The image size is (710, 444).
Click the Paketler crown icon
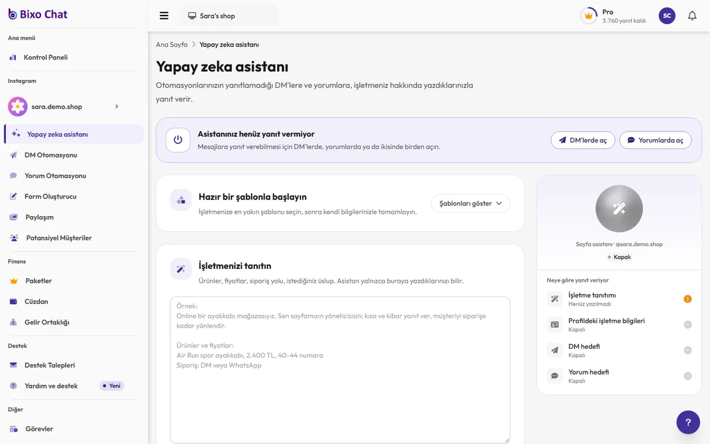pos(14,281)
